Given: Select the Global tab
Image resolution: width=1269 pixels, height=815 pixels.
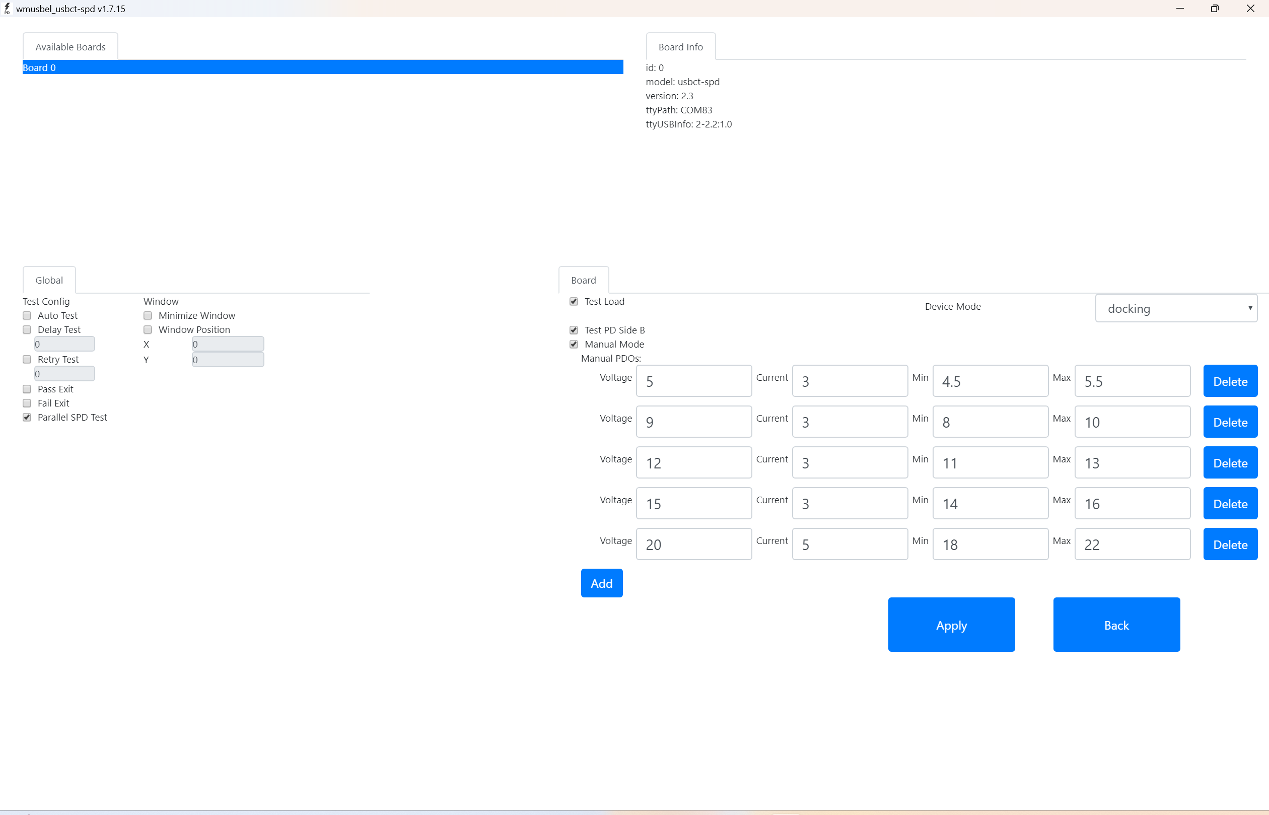Looking at the screenshot, I should tap(49, 280).
